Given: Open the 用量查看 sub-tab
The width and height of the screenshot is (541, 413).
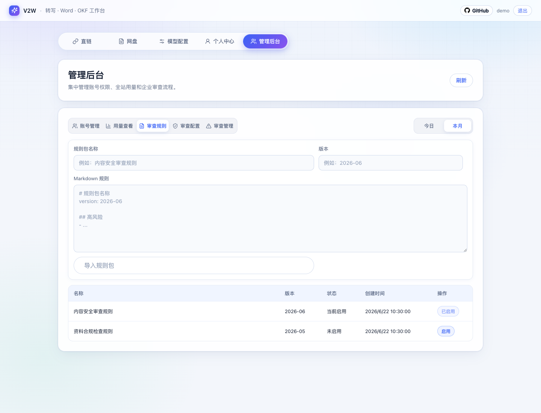Looking at the screenshot, I should 119,126.
